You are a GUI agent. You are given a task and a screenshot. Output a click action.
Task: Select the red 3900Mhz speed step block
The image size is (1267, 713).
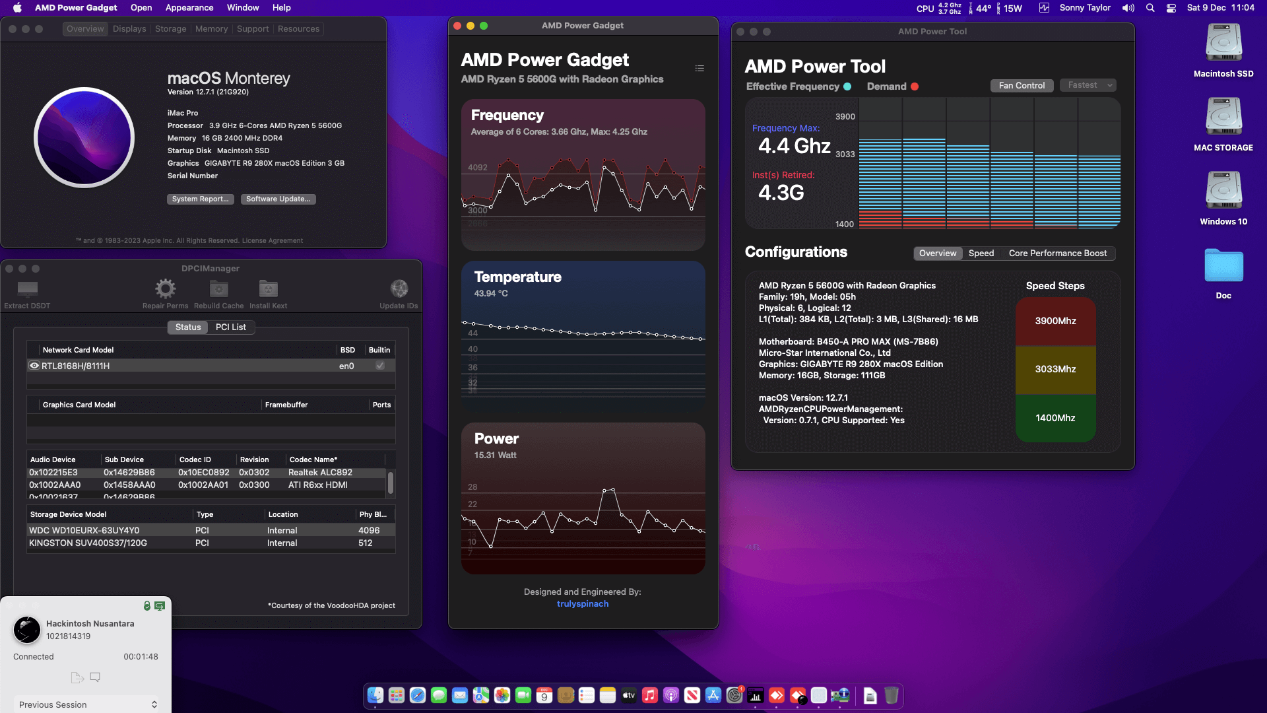pyautogui.click(x=1055, y=322)
